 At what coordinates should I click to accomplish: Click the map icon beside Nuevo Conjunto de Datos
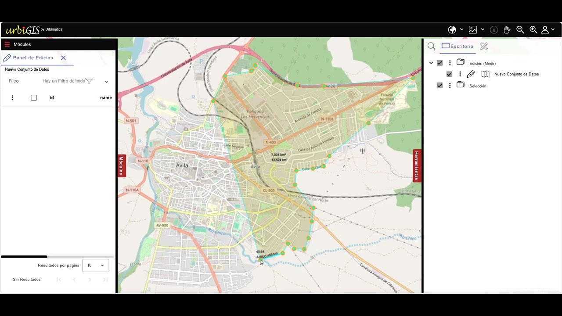[485, 74]
